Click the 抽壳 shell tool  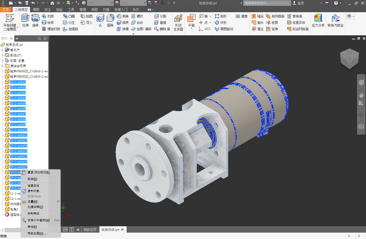coord(123,23)
